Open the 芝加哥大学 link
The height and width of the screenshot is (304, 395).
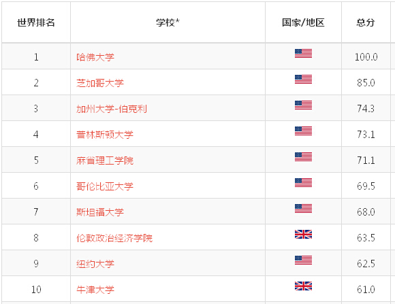100,83
